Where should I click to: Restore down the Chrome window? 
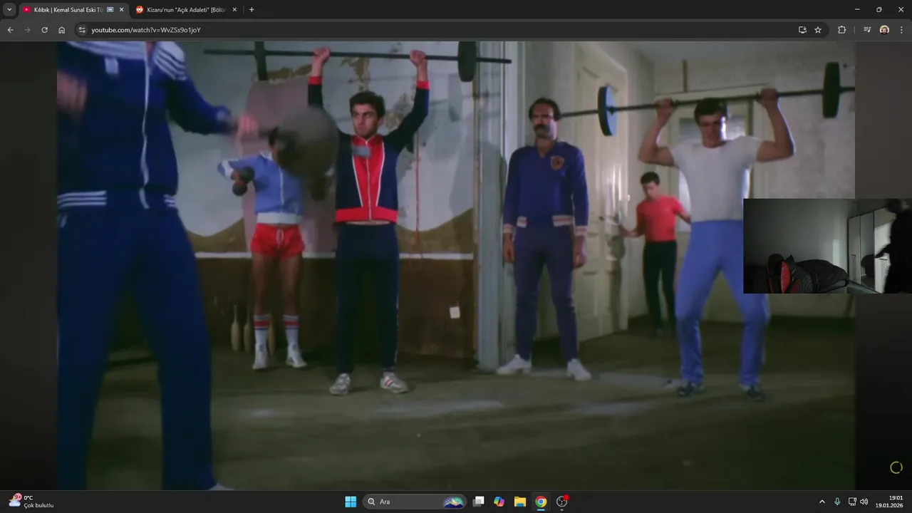coord(879,9)
